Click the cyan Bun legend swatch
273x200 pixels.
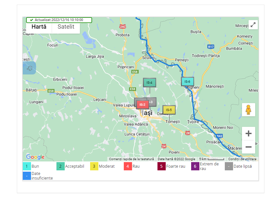pos(27,166)
